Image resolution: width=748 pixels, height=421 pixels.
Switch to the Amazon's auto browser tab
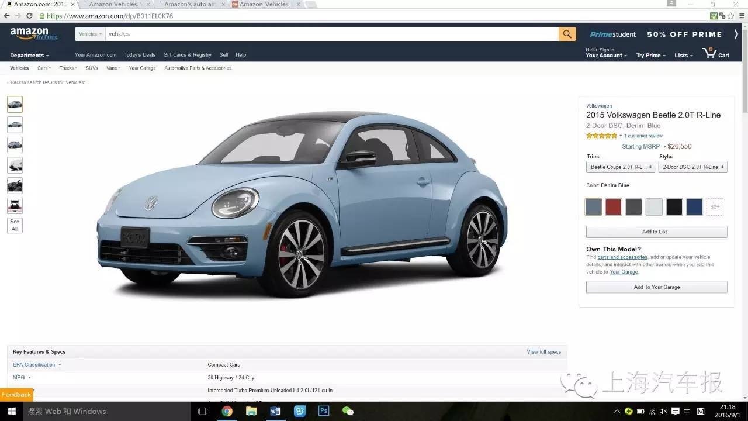point(191,4)
